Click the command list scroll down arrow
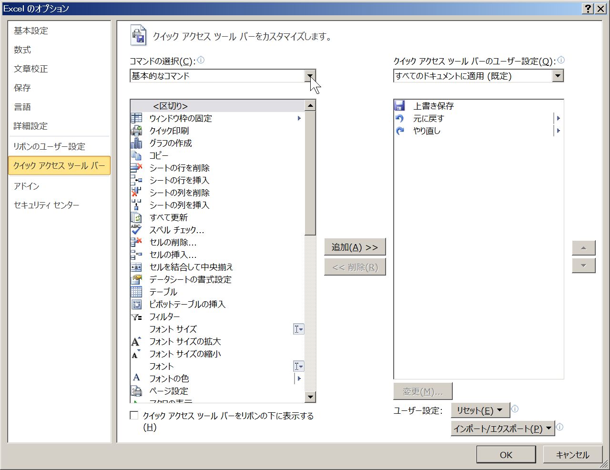 310,397
